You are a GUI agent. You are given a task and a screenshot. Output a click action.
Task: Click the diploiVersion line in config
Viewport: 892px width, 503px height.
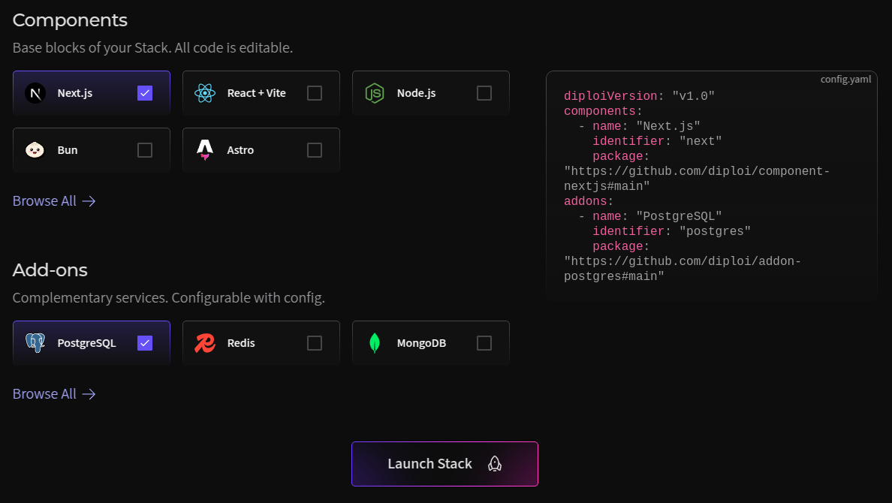click(x=639, y=96)
